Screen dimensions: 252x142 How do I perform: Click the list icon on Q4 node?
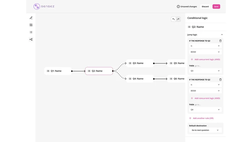(x=130, y=79)
